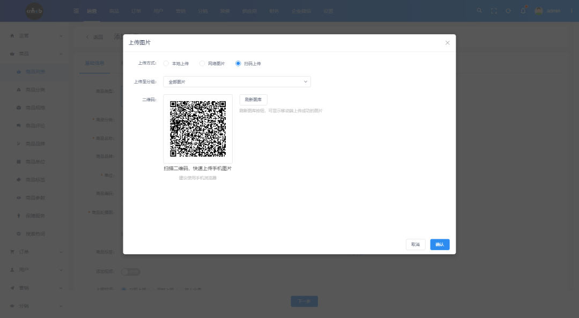Click the refresh icon in the header
Screen dimensions: 579x318
click(508, 10)
